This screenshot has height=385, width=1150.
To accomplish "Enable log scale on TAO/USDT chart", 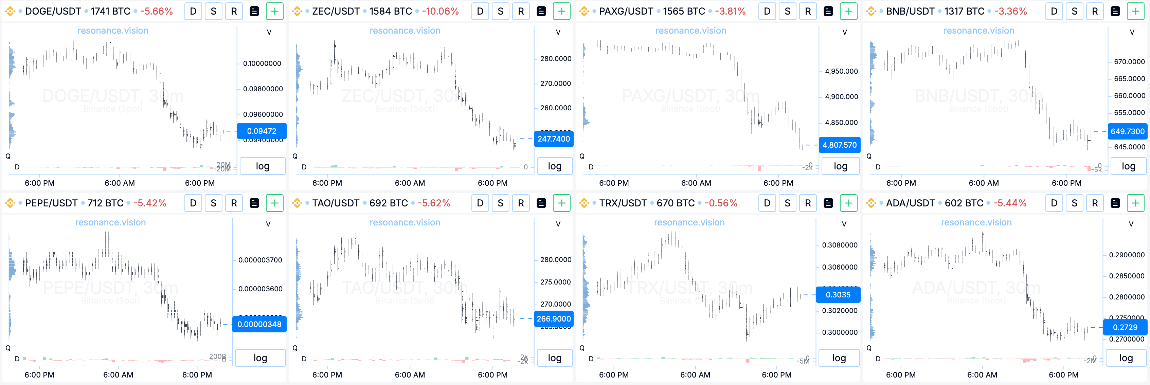I will pyautogui.click(x=555, y=358).
